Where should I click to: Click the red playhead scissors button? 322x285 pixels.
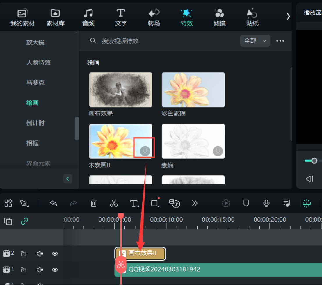tap(121, 265)
